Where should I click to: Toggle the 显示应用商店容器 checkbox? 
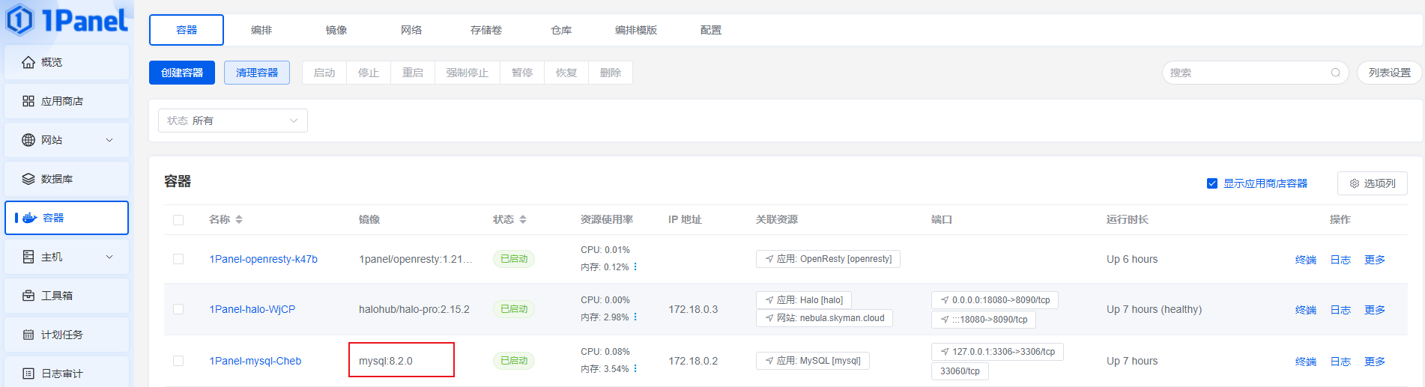pos(1212,183)
